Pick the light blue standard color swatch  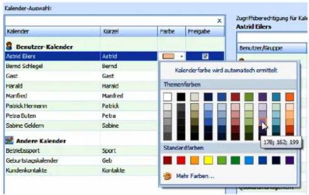(249, 160)
